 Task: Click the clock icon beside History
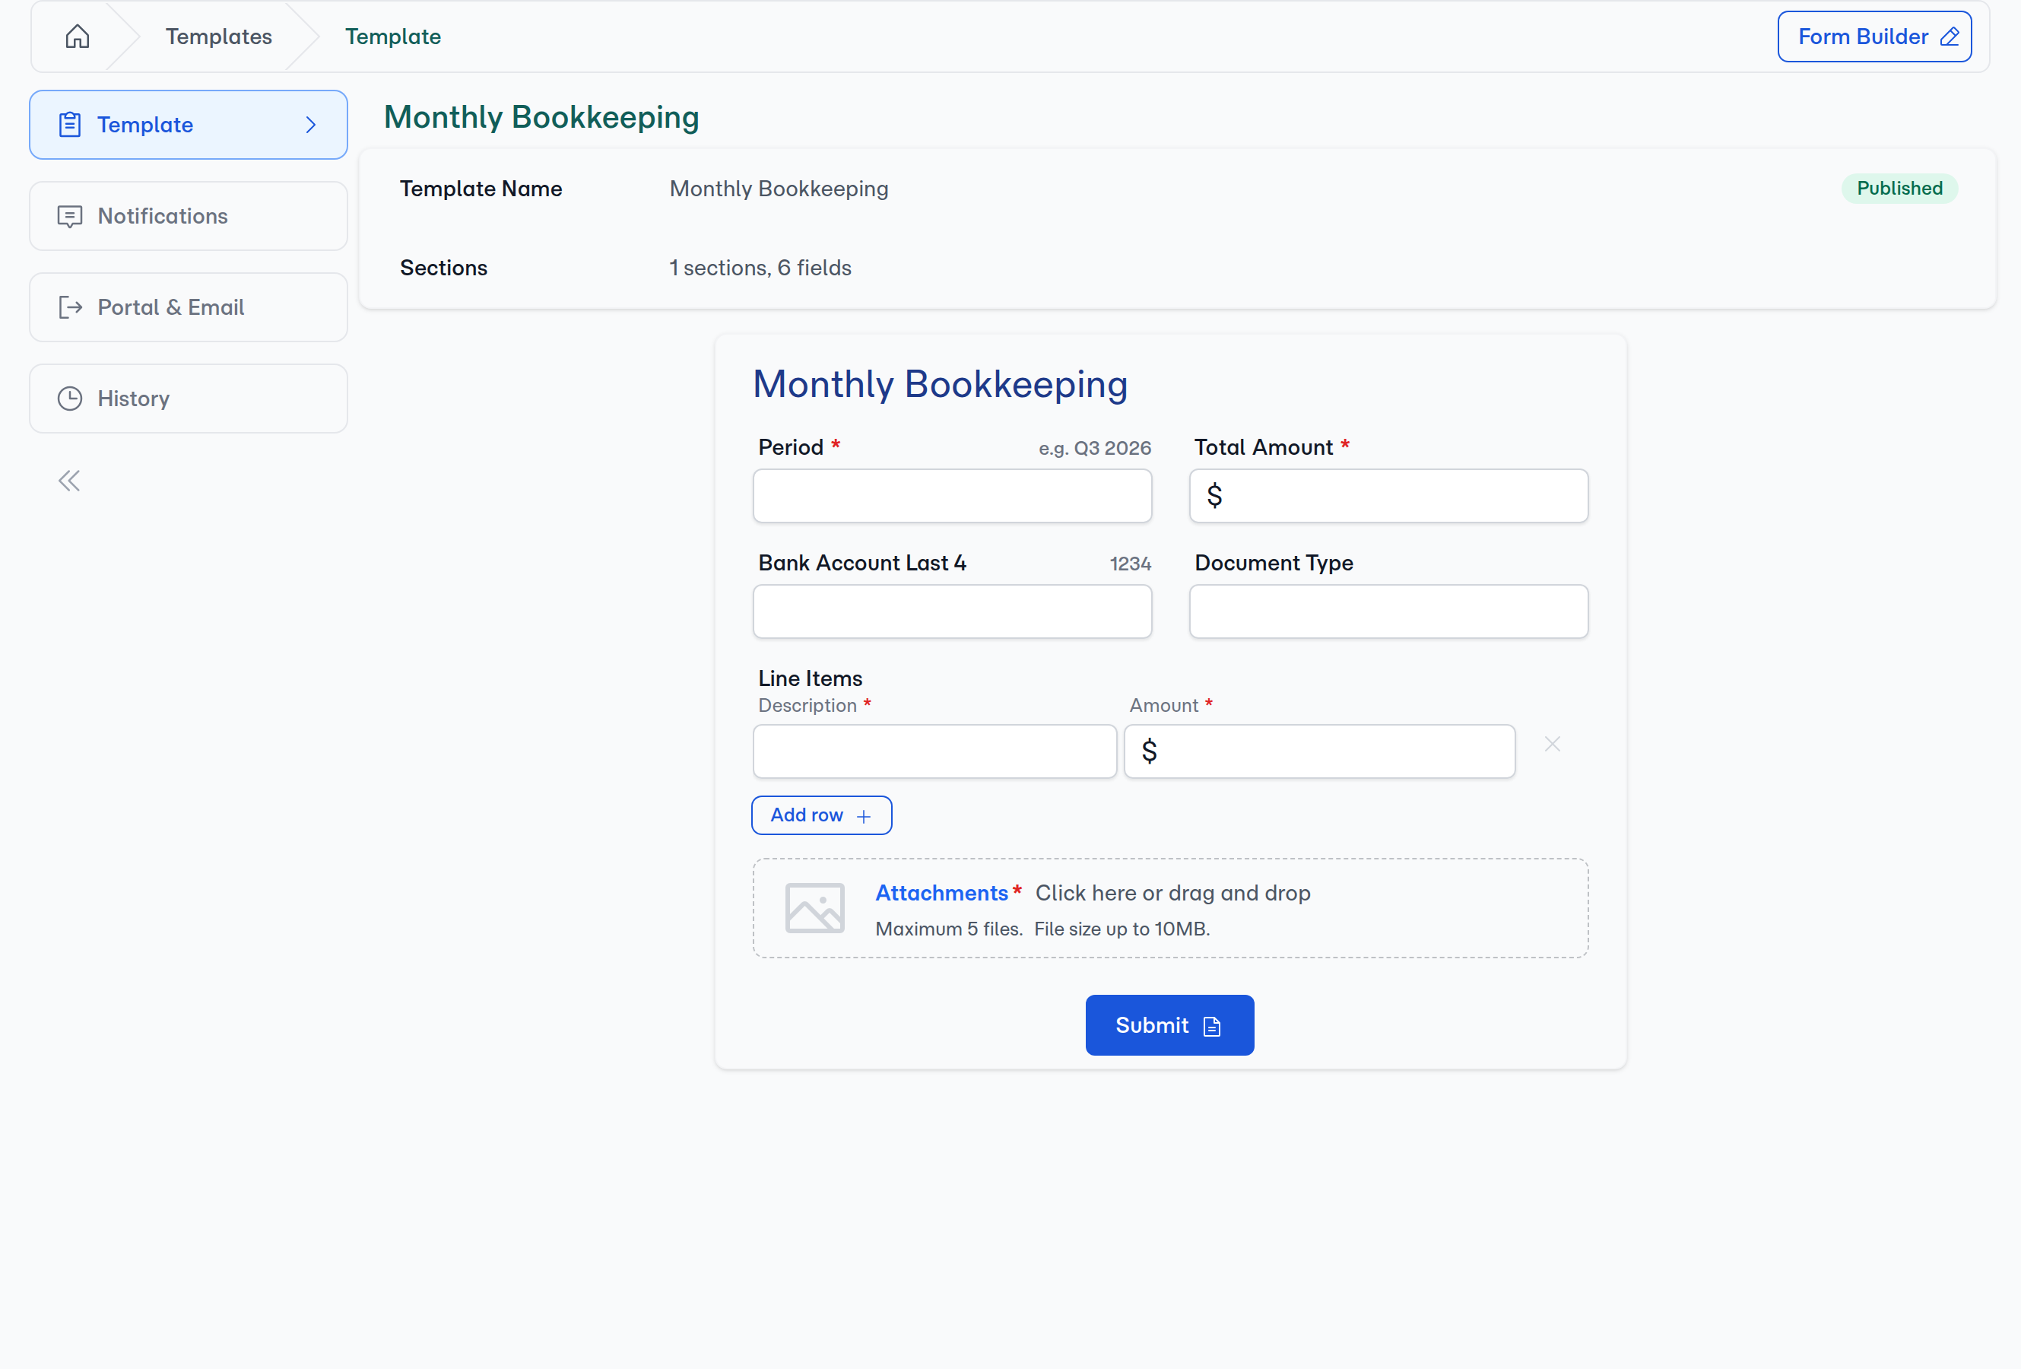tap(69, 399)
